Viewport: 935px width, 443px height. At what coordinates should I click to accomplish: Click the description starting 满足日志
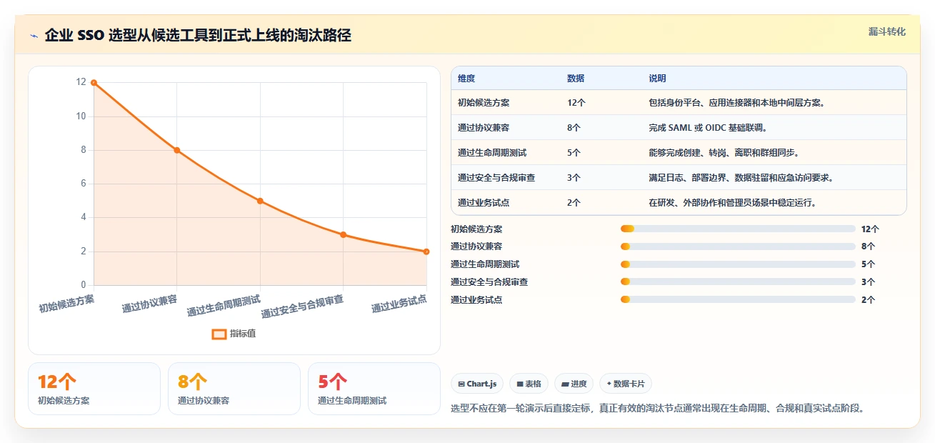[741, 178]
